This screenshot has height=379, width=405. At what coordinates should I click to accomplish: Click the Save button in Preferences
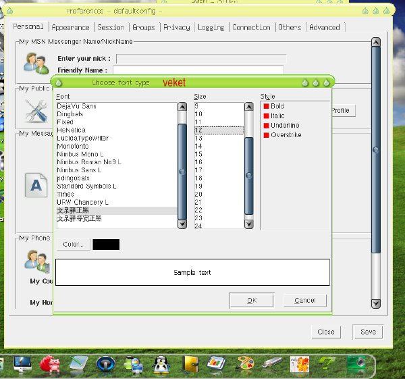click(368, 332)
